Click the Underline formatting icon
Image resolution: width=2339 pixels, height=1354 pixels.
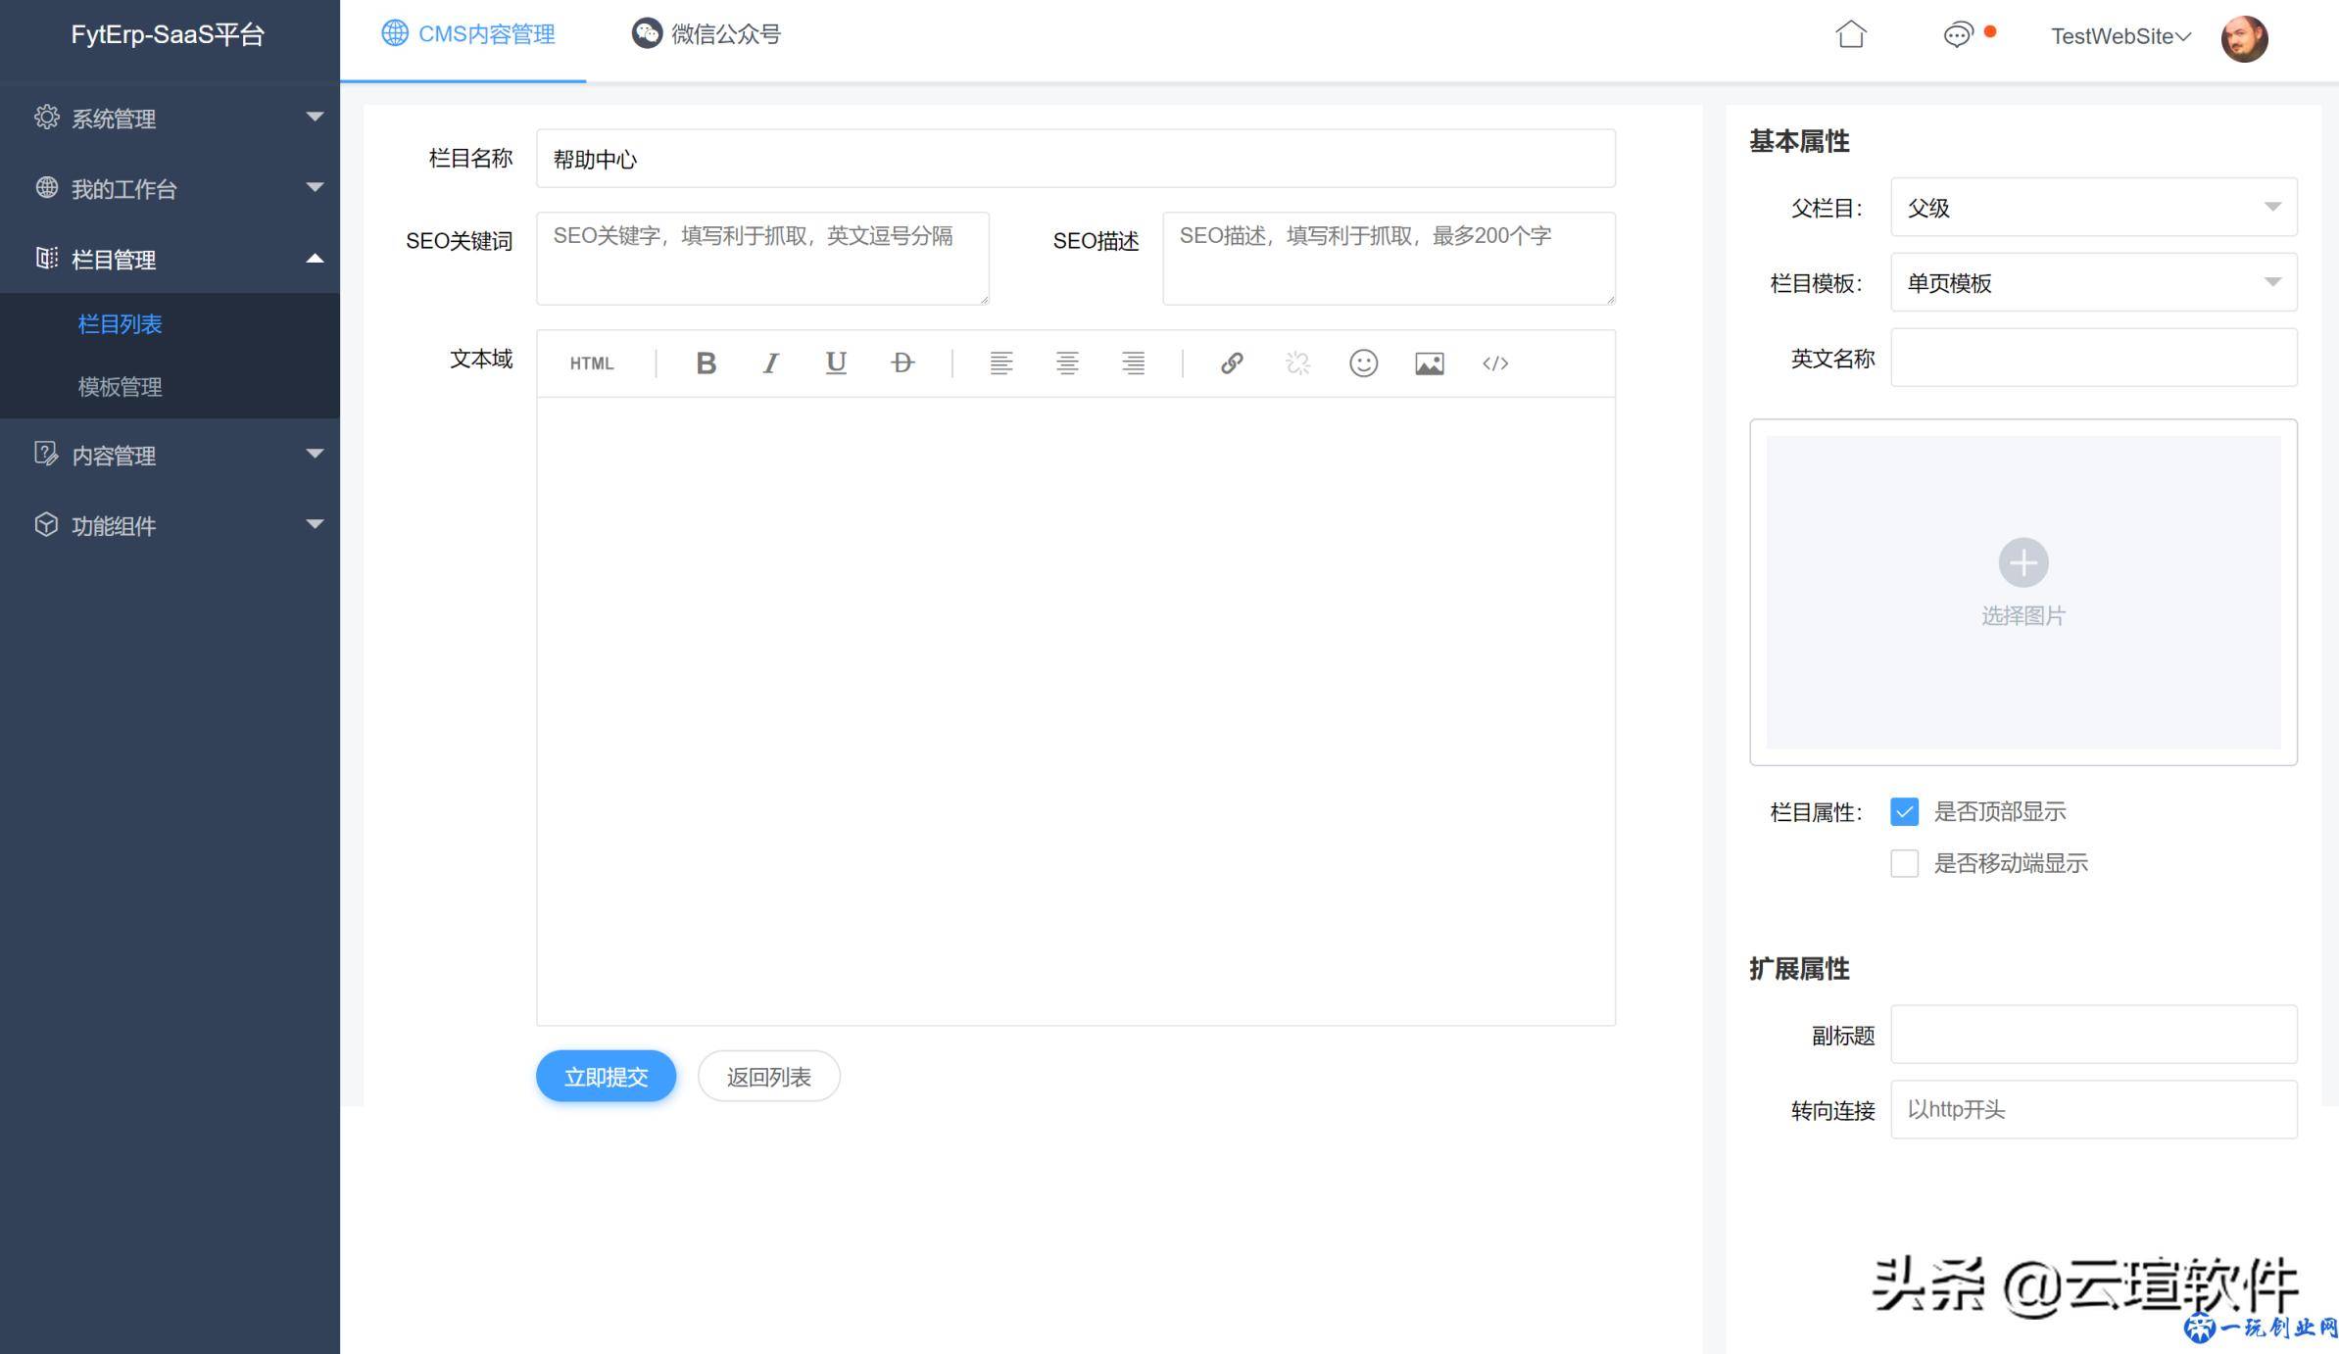pos(837,363)
